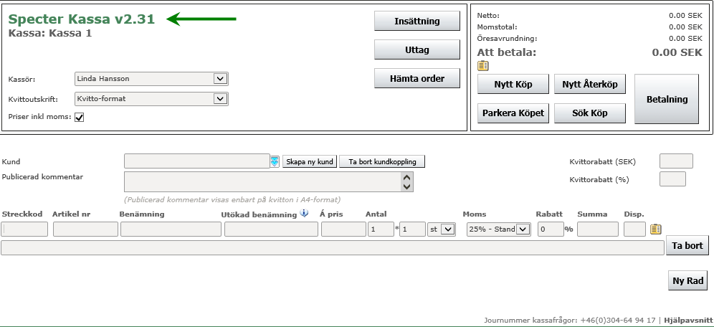Click Hämta order button

pyautogui.click(x=416, y=78)
